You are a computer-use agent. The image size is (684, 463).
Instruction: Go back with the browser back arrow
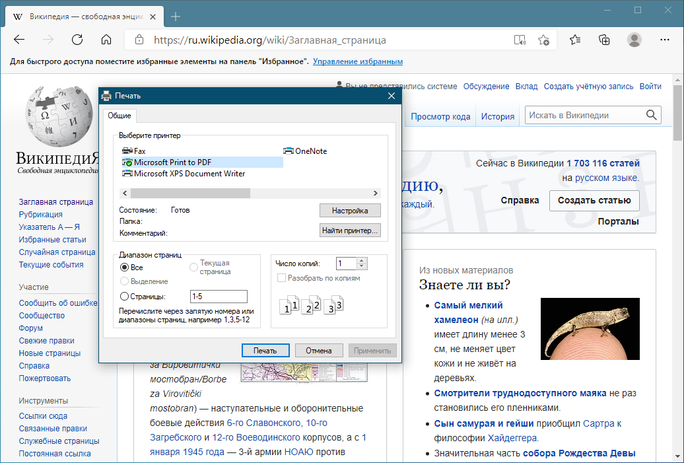point(19,40)
